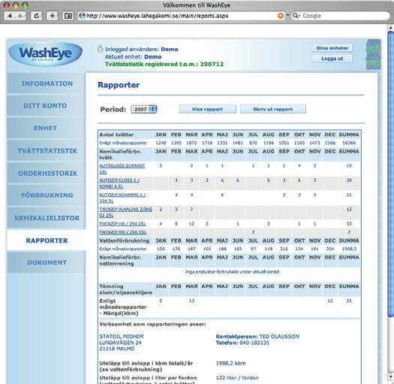Click the globe site icon in the address bar
Image resolution: width=394 pixels, height=384 pixels.
click(x=82, y=16)
